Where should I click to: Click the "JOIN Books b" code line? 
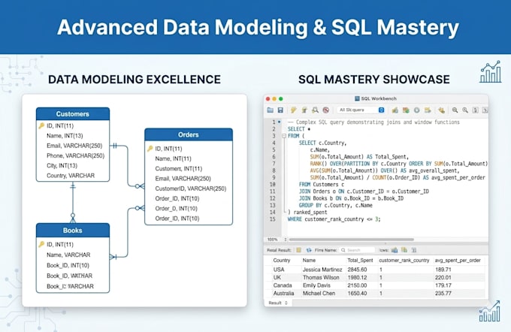tap(352, 198)
